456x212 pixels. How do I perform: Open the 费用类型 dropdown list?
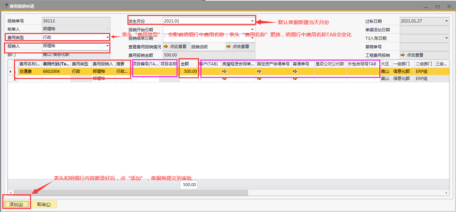[107, 37]
